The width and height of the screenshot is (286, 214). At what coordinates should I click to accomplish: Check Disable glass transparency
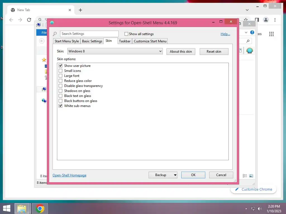[60, 86]
